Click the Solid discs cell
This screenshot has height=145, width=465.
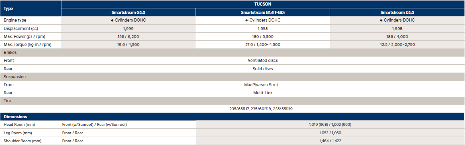click(263, 69)
